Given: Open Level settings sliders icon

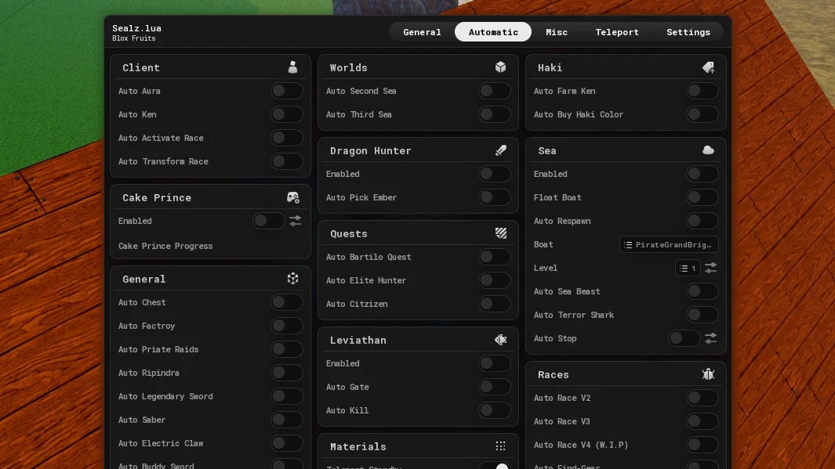Looking at the screenshot, I should [x=710, y=268].
